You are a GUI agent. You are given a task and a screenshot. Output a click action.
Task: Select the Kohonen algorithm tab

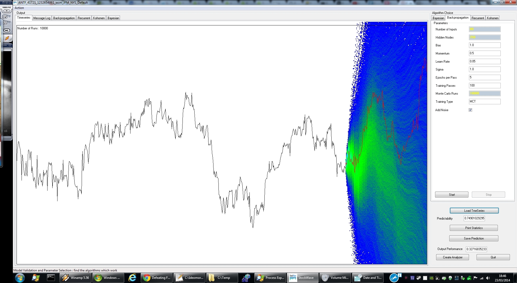click(493, 18)
